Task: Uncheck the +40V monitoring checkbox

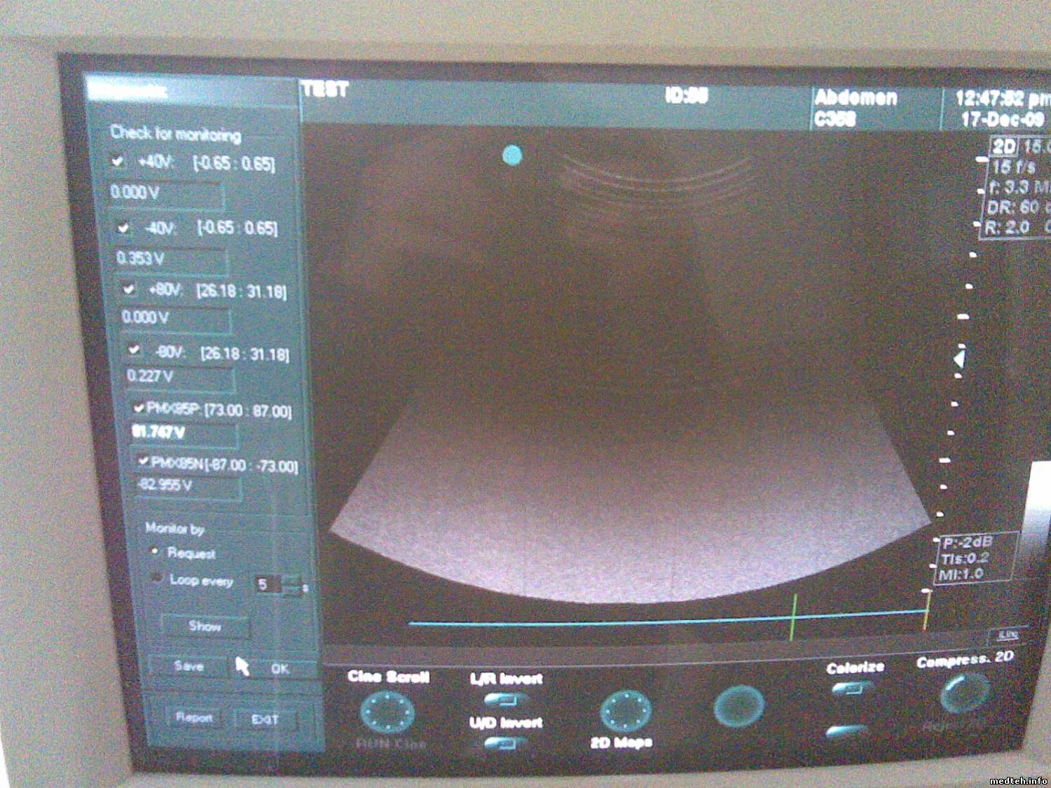Action: point(118,161)
